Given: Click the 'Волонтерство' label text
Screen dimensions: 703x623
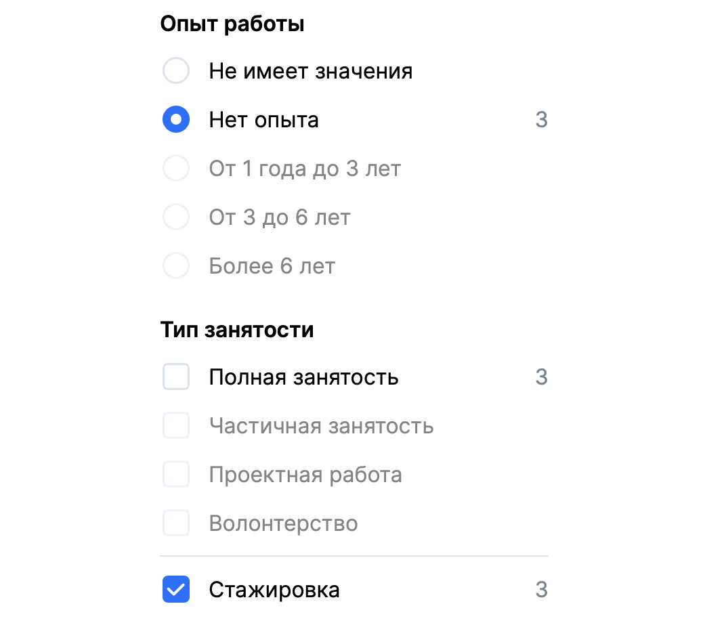Looking at the screenshot, I should 283,523.
